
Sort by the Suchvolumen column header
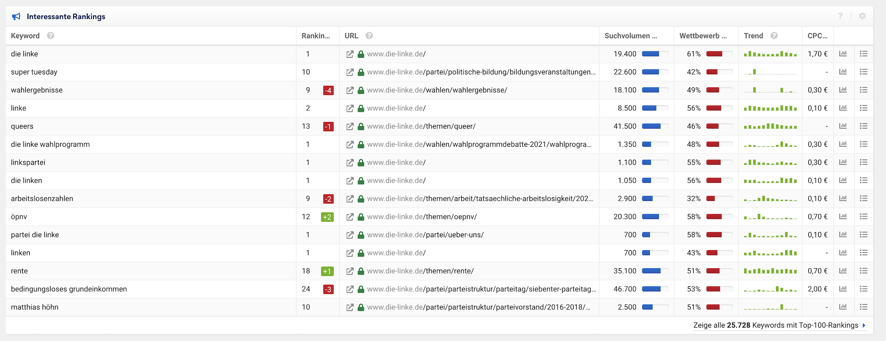point(631,35)
